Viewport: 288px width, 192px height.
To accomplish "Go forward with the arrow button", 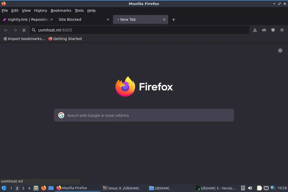I will pos(15,30).
